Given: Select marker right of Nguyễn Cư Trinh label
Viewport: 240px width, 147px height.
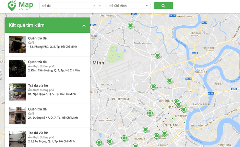Looking at the screenshot, I should point(164,134).
